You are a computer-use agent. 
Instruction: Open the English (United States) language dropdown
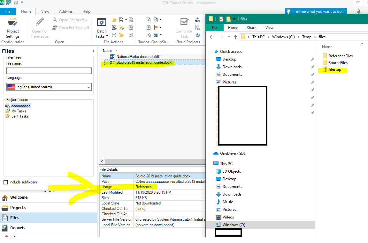89,87
